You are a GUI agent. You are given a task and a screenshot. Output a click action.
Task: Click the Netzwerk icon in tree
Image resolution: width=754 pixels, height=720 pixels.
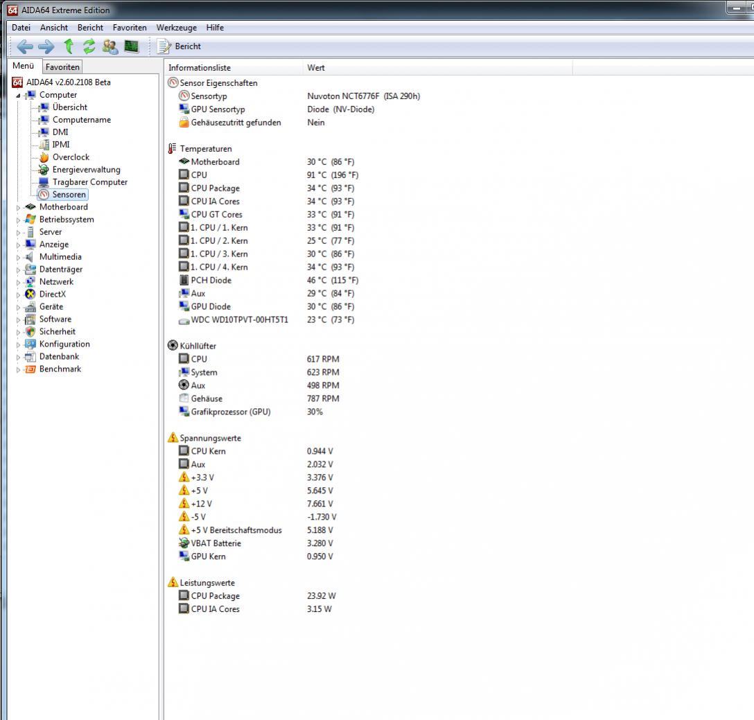pyautogui.click(x=30, y=282)
